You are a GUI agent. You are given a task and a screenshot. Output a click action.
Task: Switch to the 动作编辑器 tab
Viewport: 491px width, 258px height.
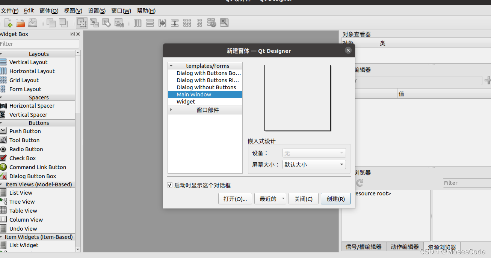[405, 247]
